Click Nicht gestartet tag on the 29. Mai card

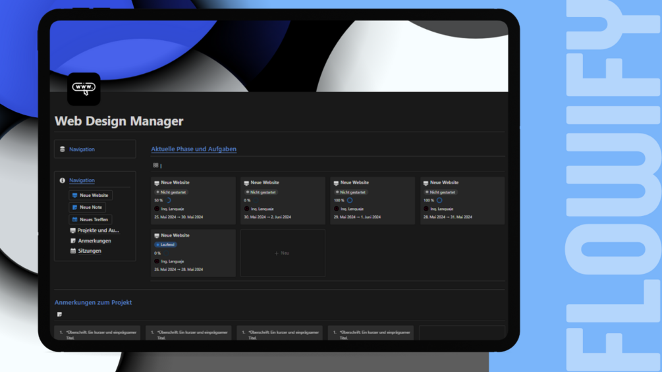[350, 192]
